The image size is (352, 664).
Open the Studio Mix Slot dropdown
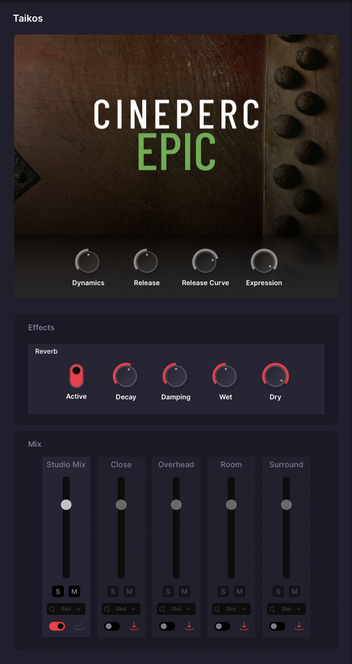[66, 609]
